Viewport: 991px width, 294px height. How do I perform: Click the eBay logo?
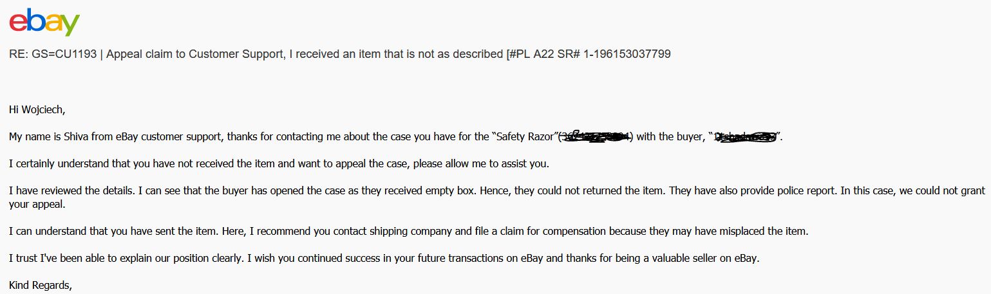44,23
